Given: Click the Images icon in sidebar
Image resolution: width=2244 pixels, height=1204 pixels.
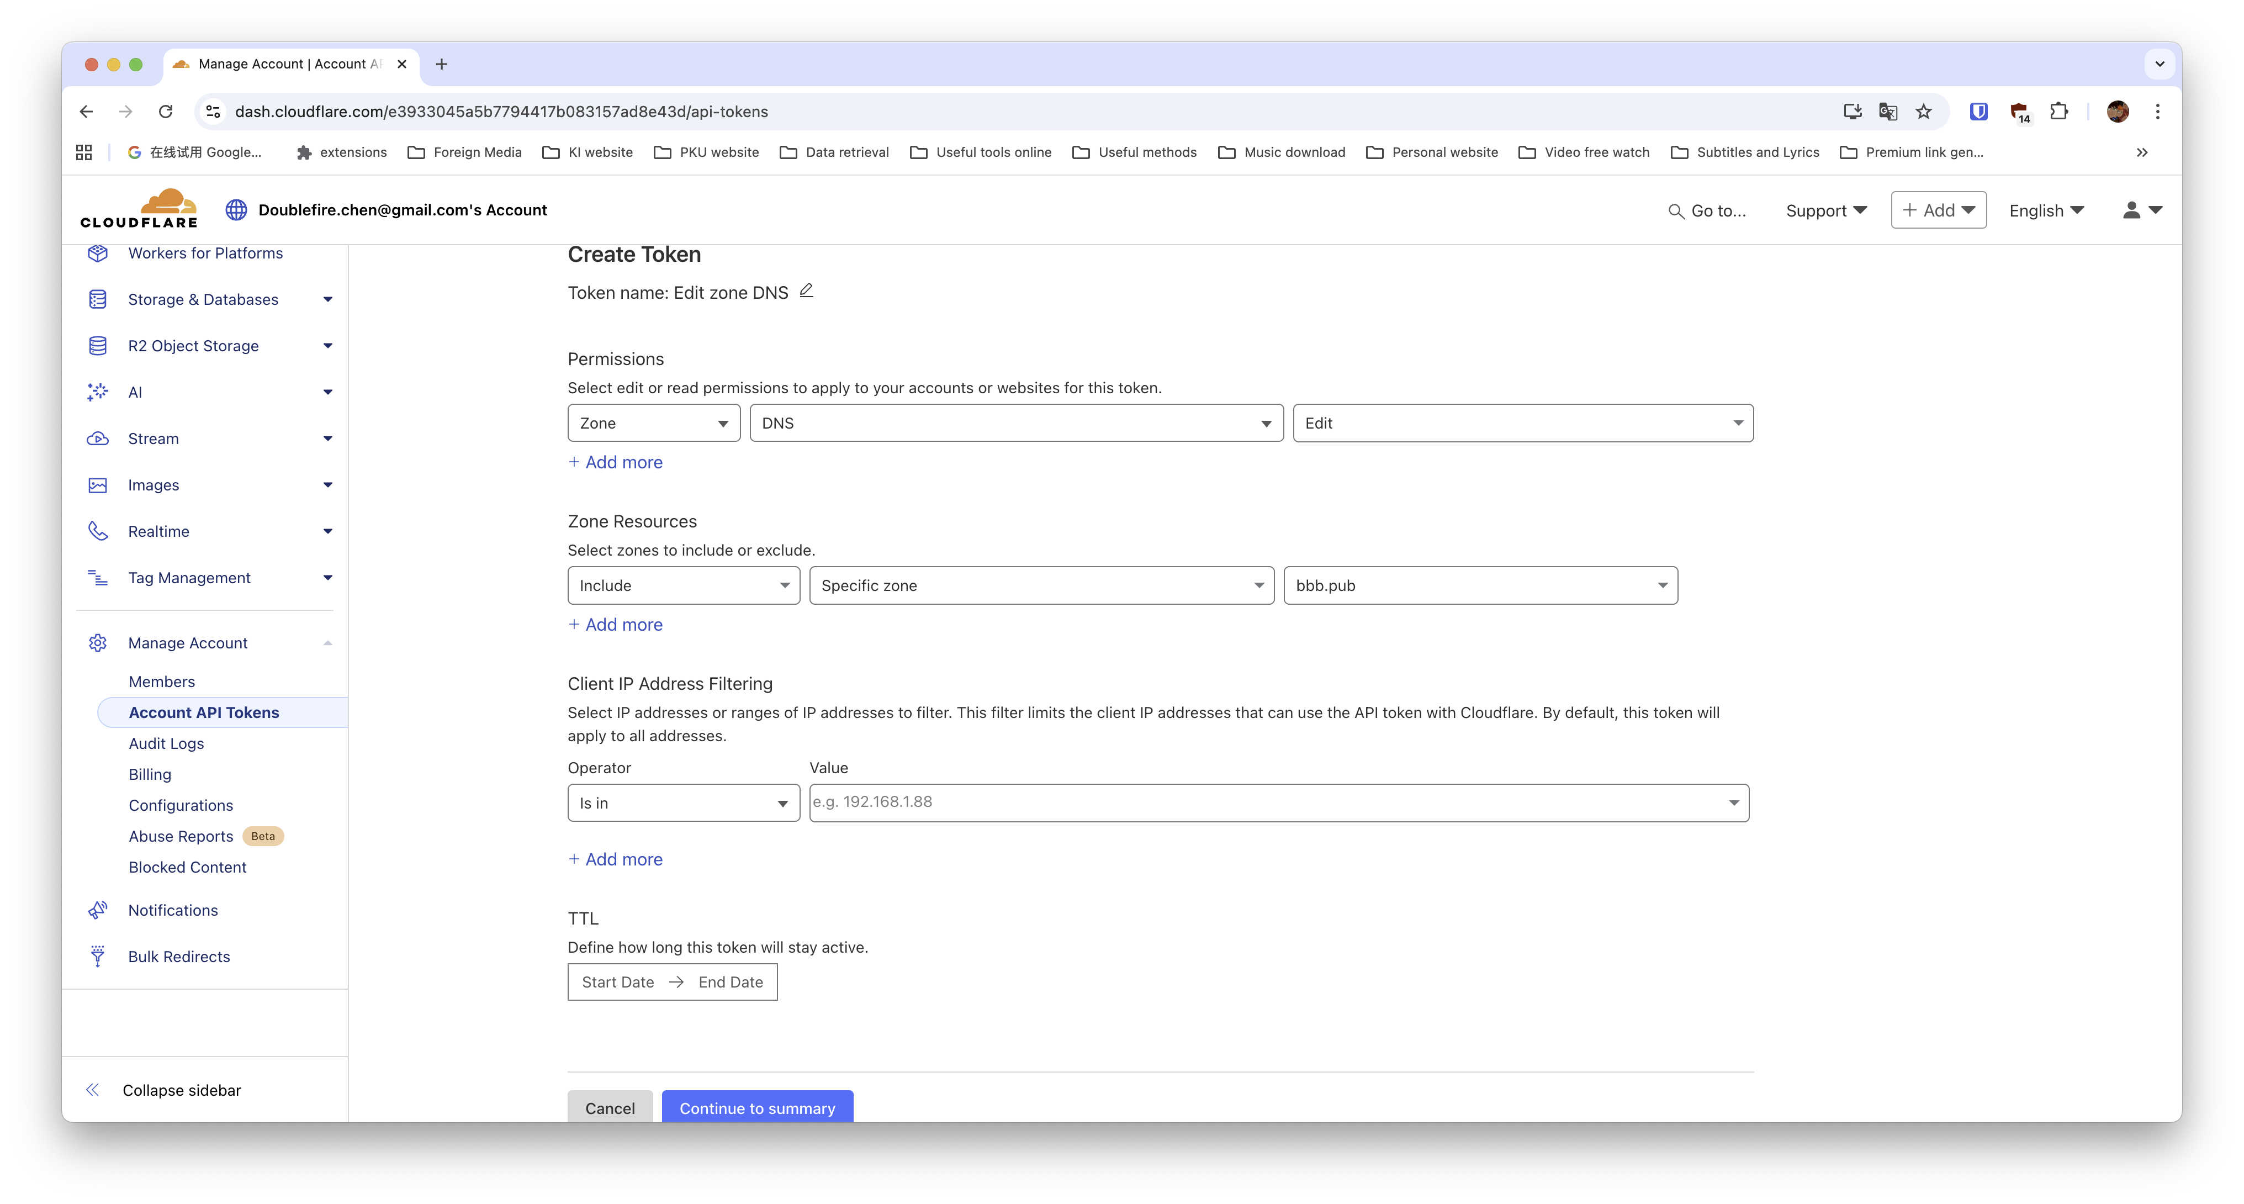Looking at the screenshot, I should pos(98,484).
